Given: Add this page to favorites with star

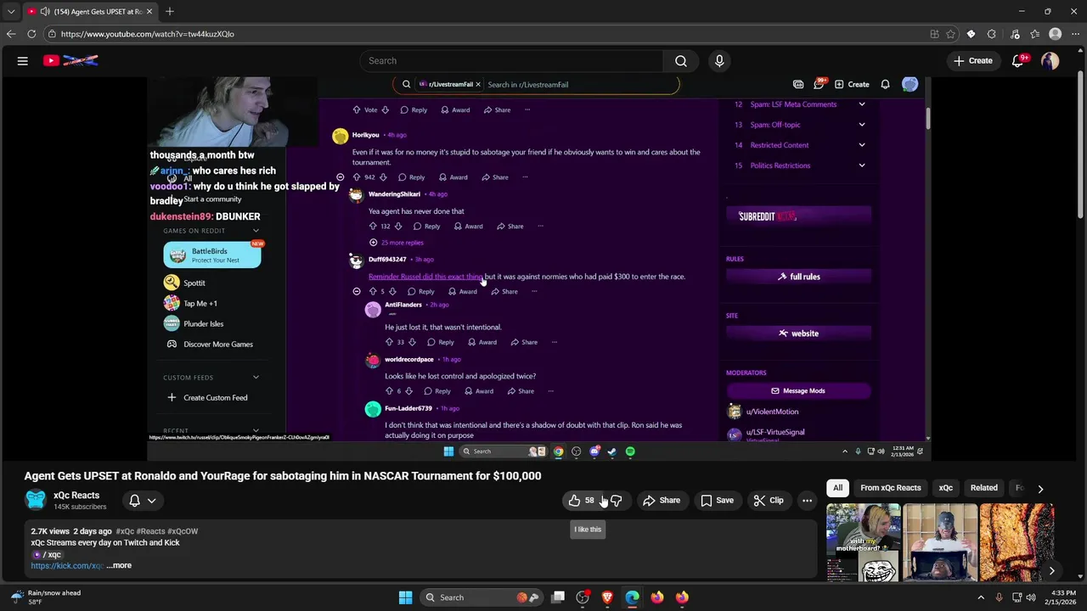Looking at the screenshot, I should click(x=950, y=34).
